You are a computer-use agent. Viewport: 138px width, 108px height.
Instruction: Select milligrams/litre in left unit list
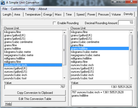pos(33,62)
